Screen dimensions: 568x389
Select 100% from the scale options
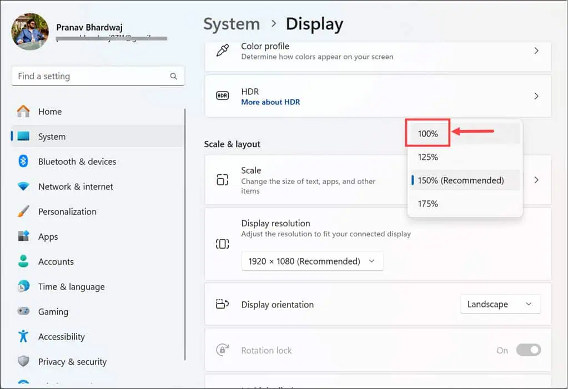click(428, 133)
